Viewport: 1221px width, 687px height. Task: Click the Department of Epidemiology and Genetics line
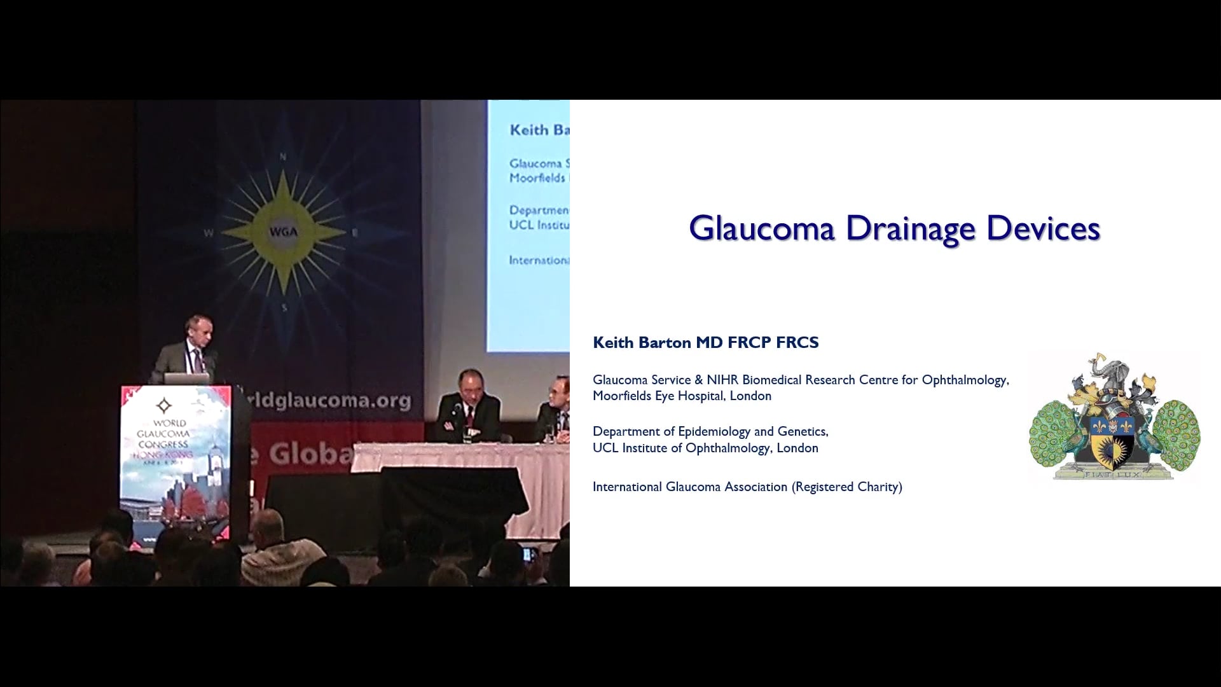710,431
